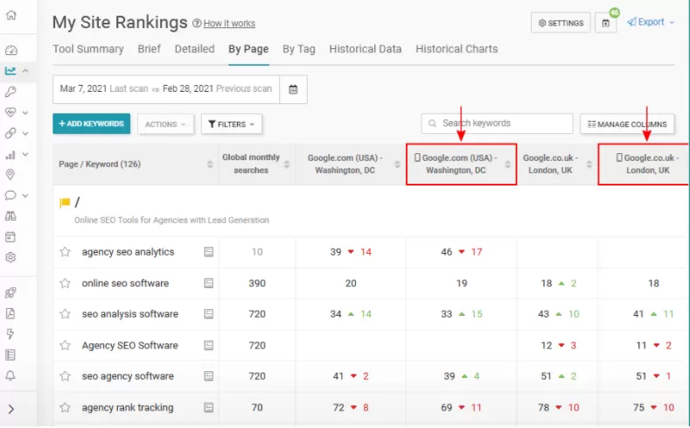Viewport: 690px width, 428px height.
Task: Click the Add Keywords button
Action: pyautogui.click(x=91, y=124)
